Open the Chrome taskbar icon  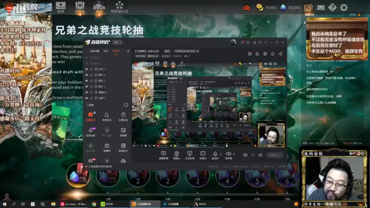(94, 204)
